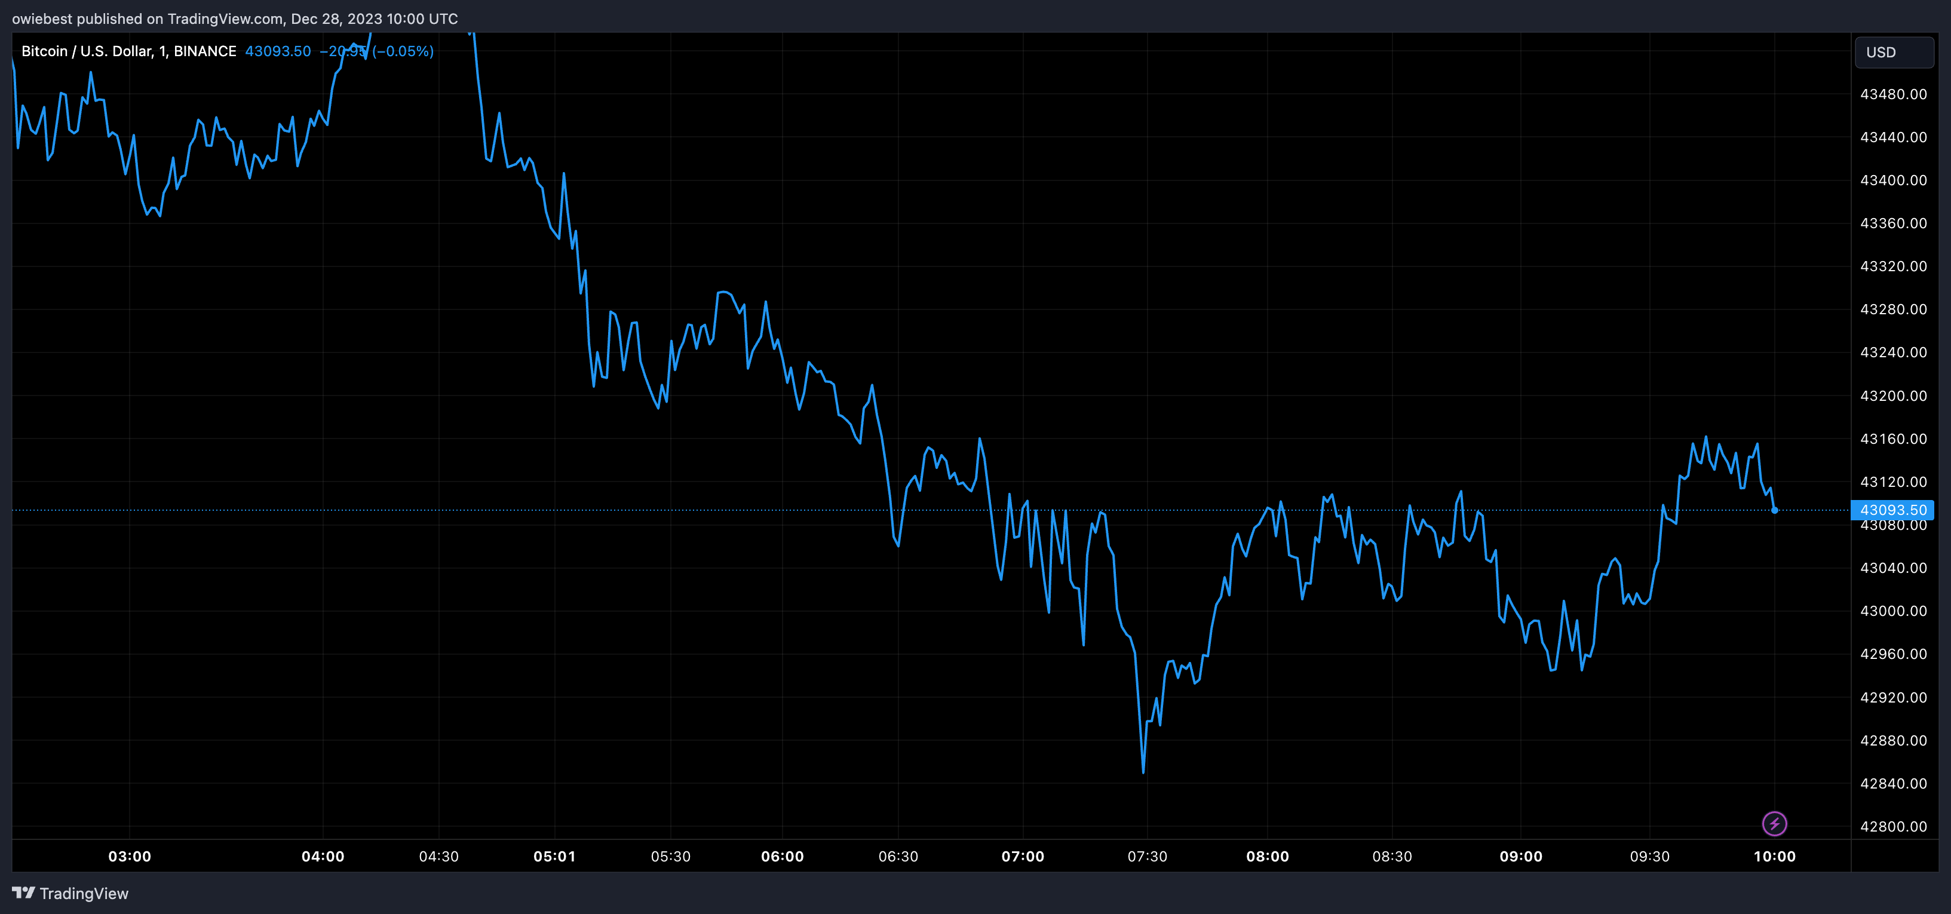Click the 43240.00 price axis label

click(x=1894, y=352)
